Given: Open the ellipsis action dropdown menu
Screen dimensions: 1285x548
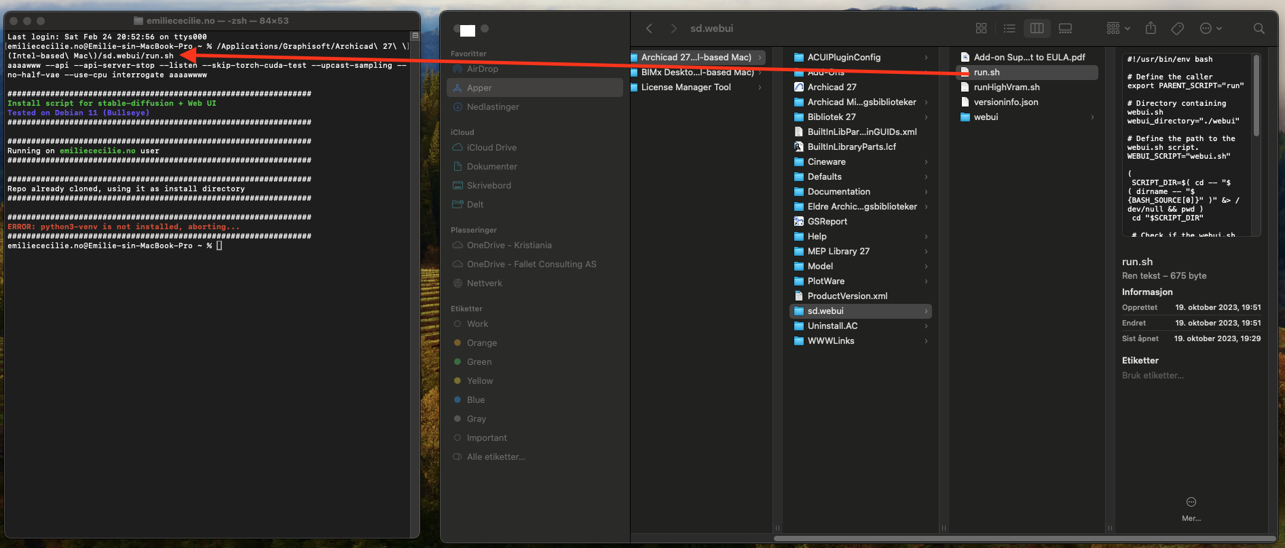Looking at the screenshot, I should tap(1210, 28).
